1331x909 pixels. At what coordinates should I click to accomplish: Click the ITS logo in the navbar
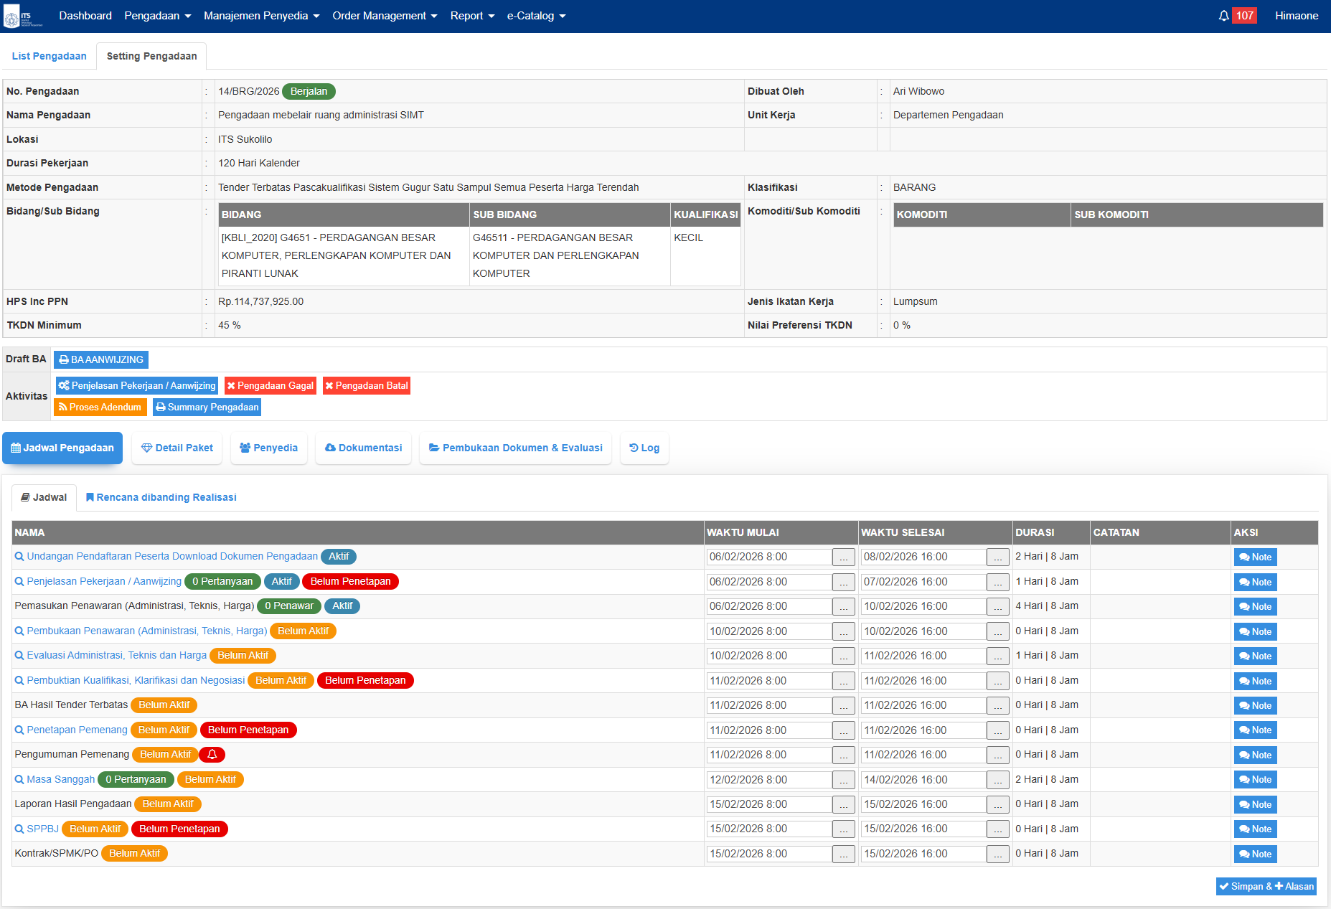23,17
